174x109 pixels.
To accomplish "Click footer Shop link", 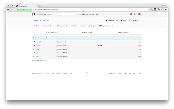I will point(126,73).
